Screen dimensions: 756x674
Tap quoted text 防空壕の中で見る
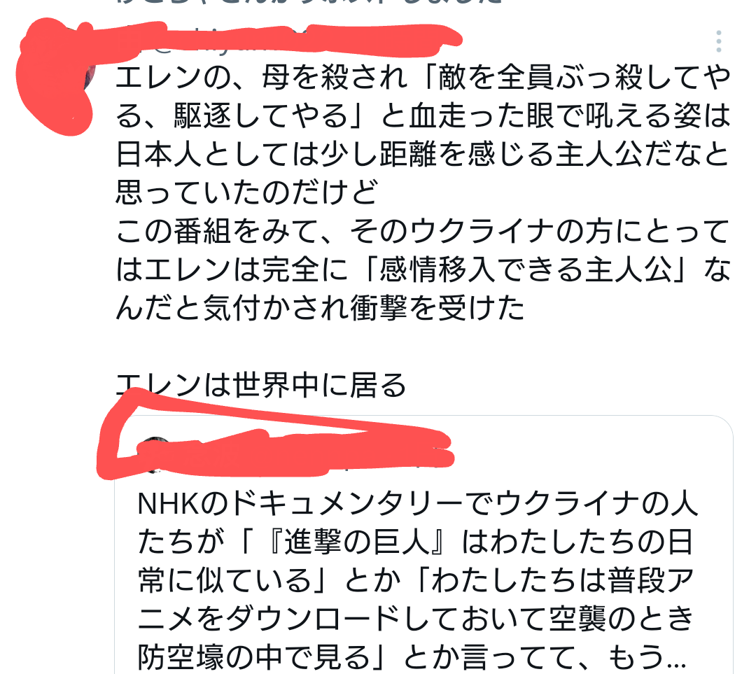[x=253, y=657]
